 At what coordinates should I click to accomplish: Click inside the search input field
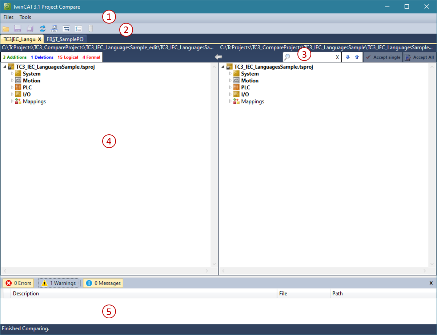pyautogui.click(x=313, y=57)
